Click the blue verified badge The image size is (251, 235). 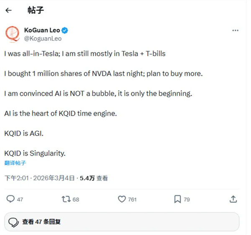65,31
